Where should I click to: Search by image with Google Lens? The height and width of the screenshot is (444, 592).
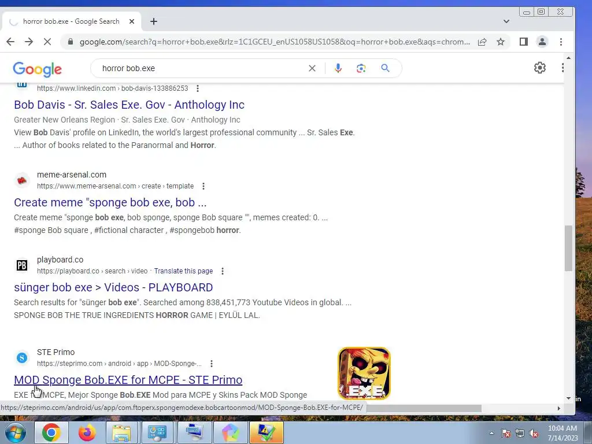click(x=361, y=68)
